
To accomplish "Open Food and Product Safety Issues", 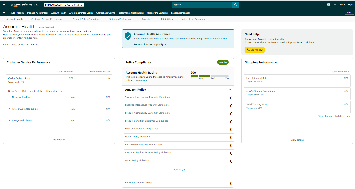I will click(142, 129).
